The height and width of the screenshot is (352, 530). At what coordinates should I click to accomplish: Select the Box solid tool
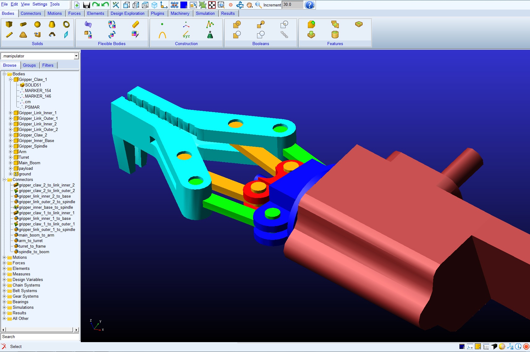(9, 24)
